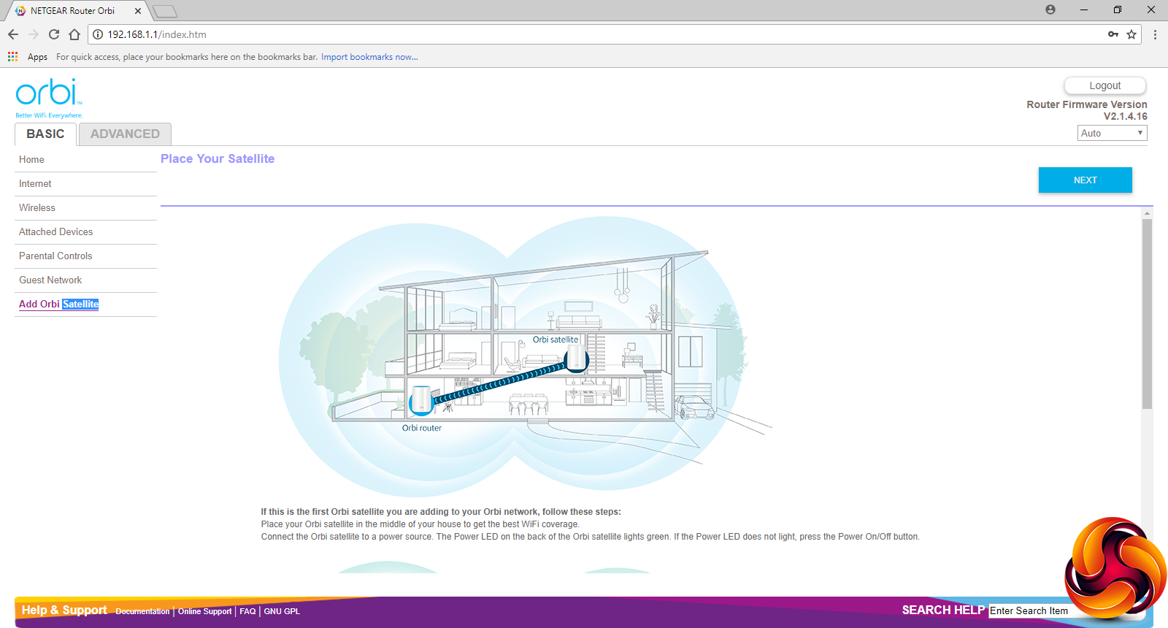Reload the router page
This screenshot has height=628, width=1168.
click(54, 34)
